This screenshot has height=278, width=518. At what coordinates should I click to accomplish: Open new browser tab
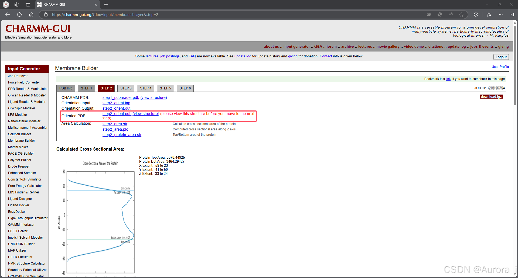(106, 5)
